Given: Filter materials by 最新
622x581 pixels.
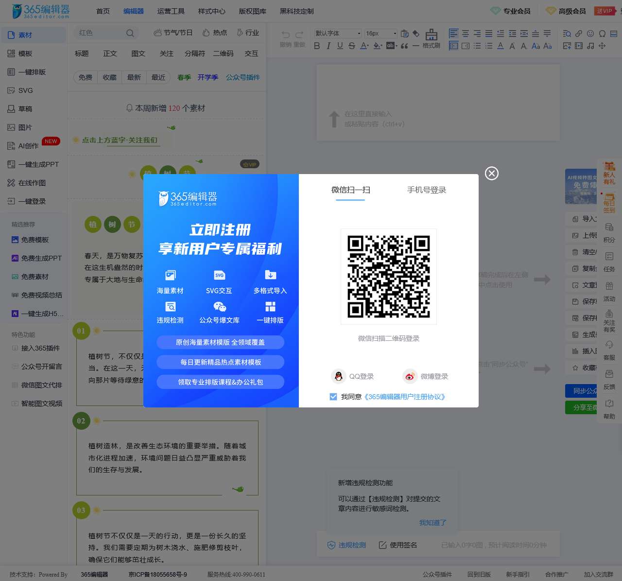Looking at the screenshot, I should [x=134, y=77].
